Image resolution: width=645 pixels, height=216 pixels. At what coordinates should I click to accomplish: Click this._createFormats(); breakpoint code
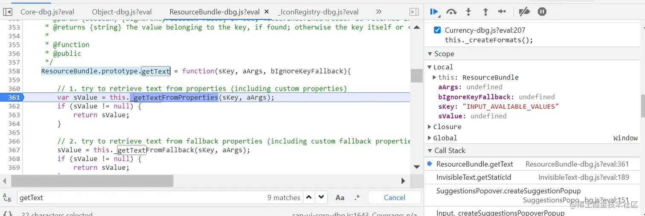tap(489, 40)
